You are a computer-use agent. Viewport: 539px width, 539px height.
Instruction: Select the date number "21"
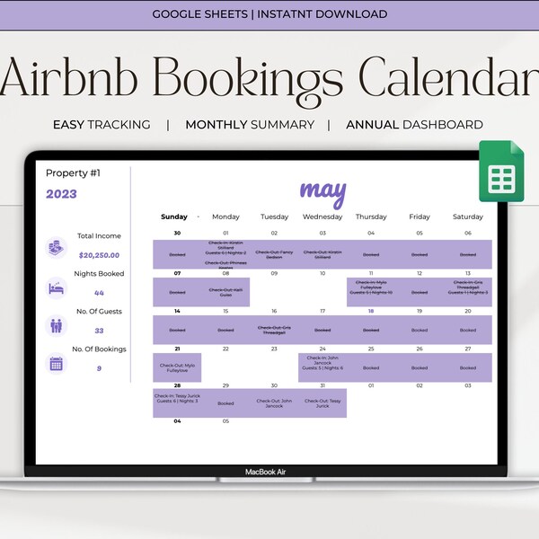click(177, 349)
